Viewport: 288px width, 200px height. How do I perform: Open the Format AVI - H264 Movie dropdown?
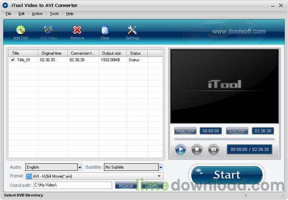[94, 176]
